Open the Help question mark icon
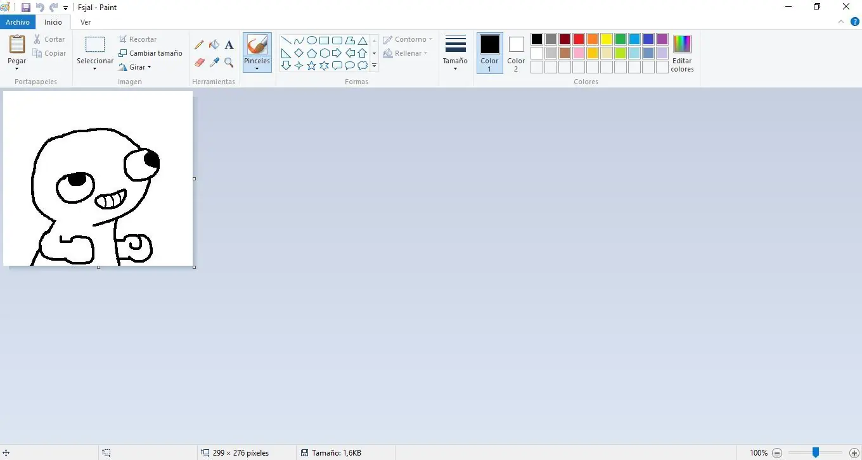 [854, 22]
